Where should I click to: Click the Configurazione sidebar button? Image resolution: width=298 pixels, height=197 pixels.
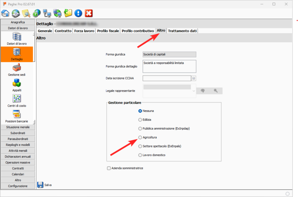(x=18, y=186)
